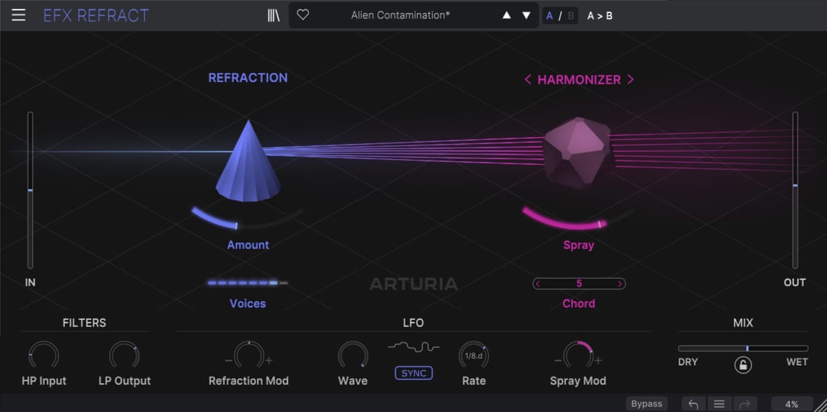The width and height of the screenshot is (827, 412).
Task: Click the Chord value 5
Action: point(579,283)
